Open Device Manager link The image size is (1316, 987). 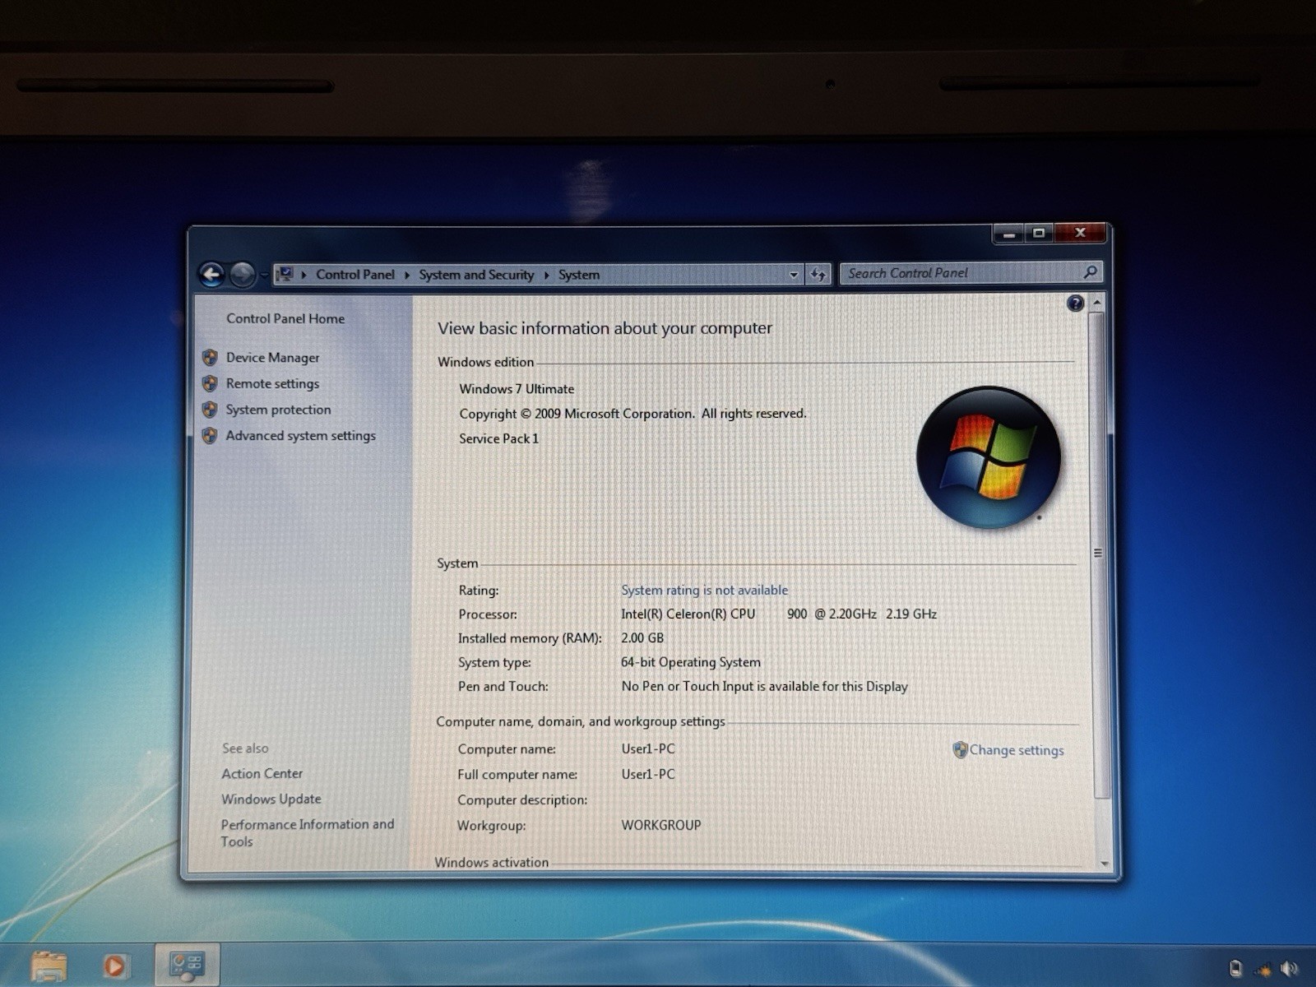[272, 358]
